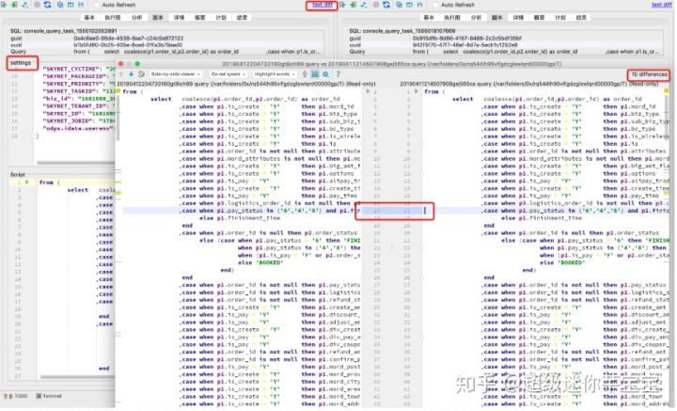Open diff settings magnifier icon
Image resolution: width=677 pixels, height=411 pixels.
(x=326, y=74)
